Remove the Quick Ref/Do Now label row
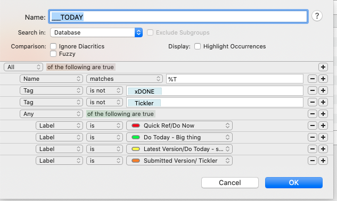Screen dimensions: 337x201 pos(313,125)
